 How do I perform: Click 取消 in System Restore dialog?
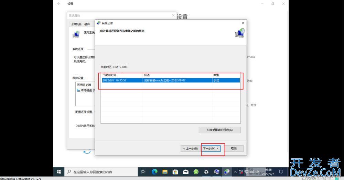click(x=234, y=148)
